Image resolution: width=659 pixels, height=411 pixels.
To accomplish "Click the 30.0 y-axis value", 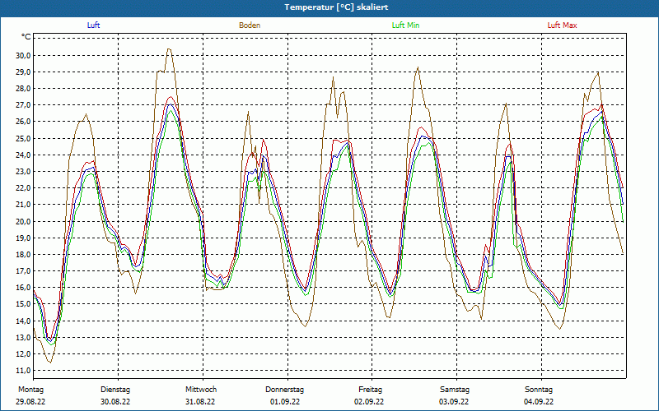I will (x=23, y=55).
